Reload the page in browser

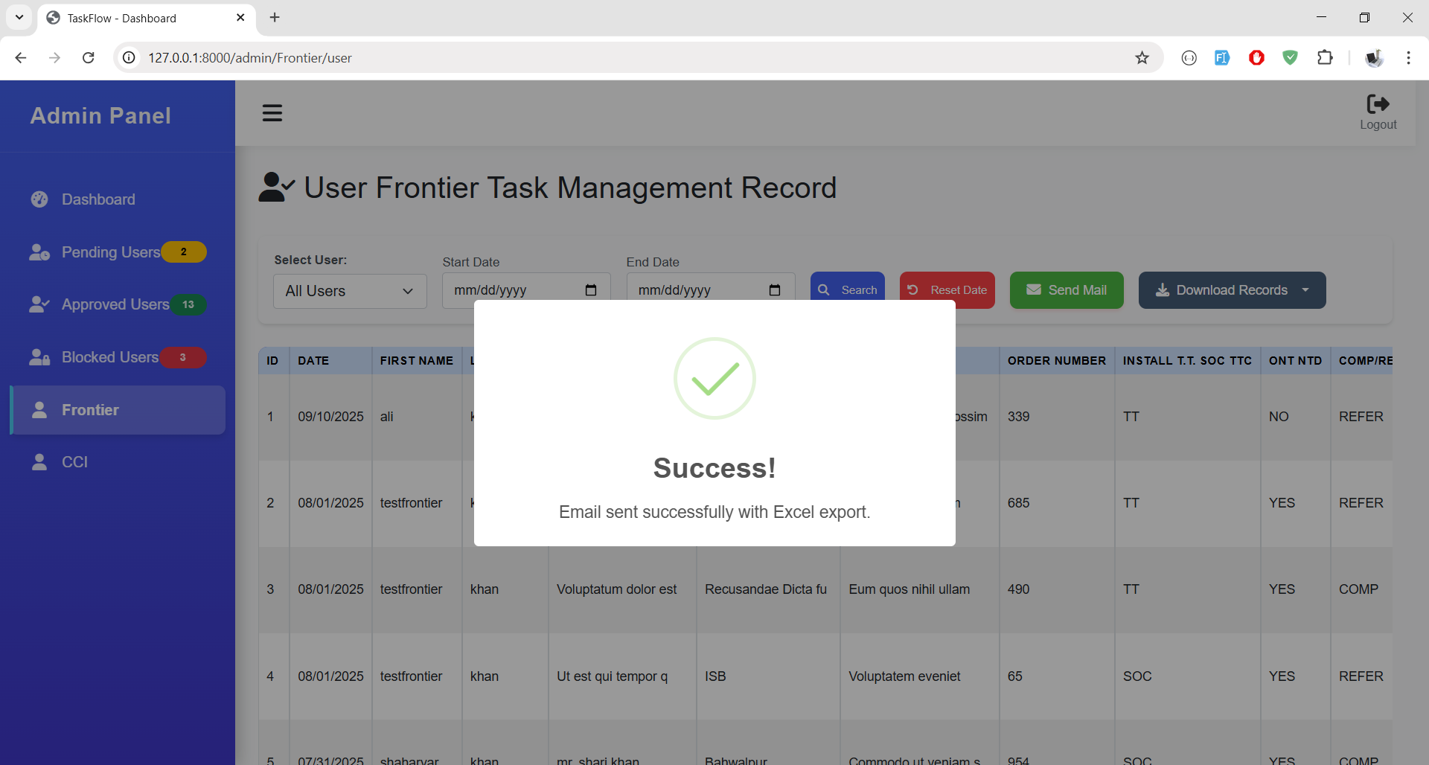pyautogui.click(x=88, y=58)
